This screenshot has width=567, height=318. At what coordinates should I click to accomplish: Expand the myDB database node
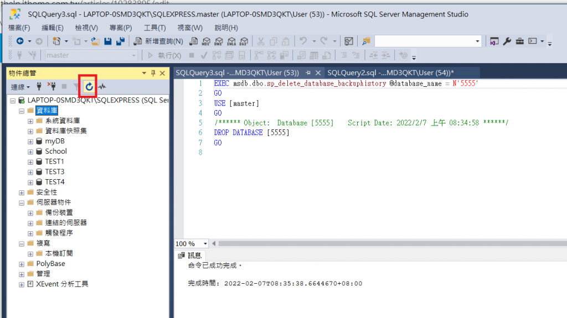pyautogui.click(x=30, y=142)
